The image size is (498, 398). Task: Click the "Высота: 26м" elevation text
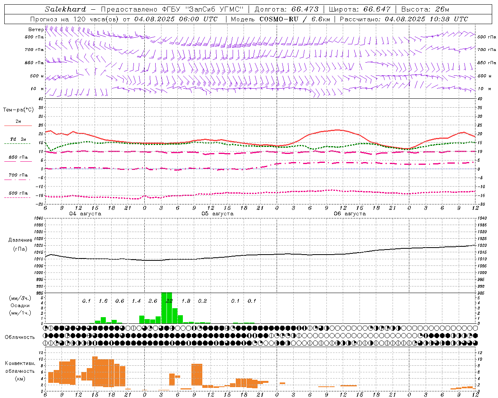point(425,9)
